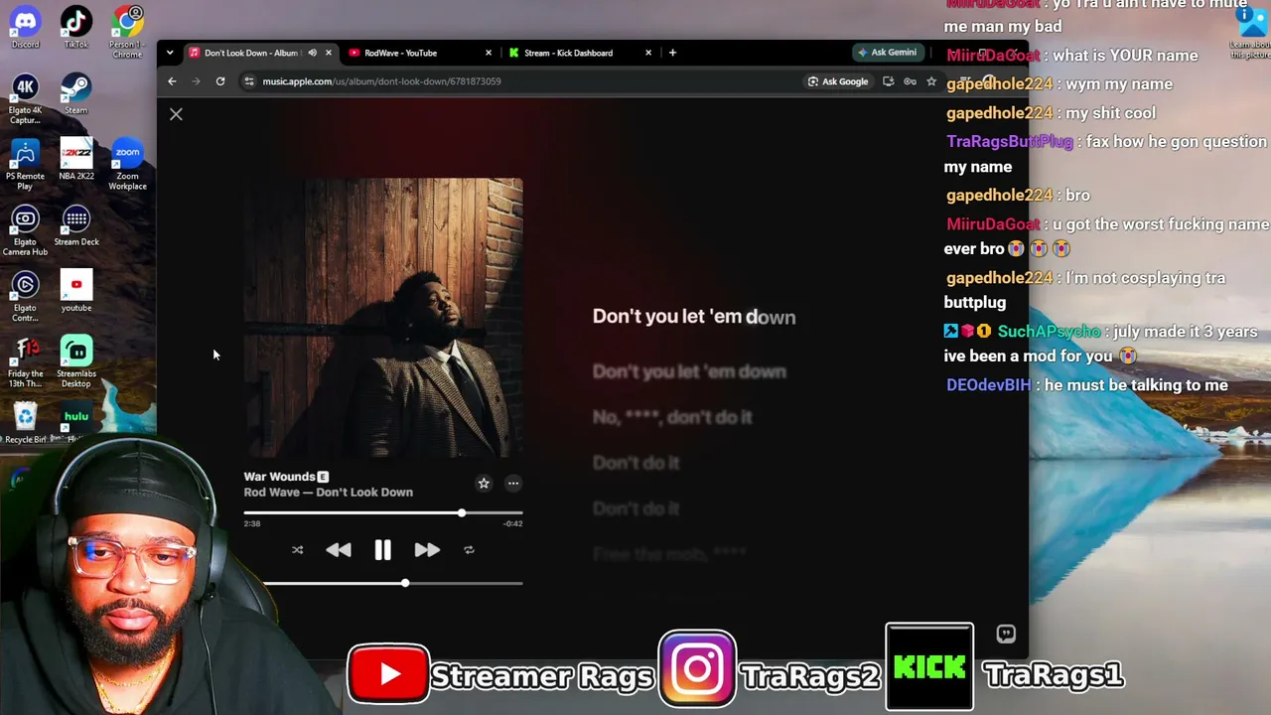
Task: Reload the Apple Music page
Action: (x=220, y=81)
